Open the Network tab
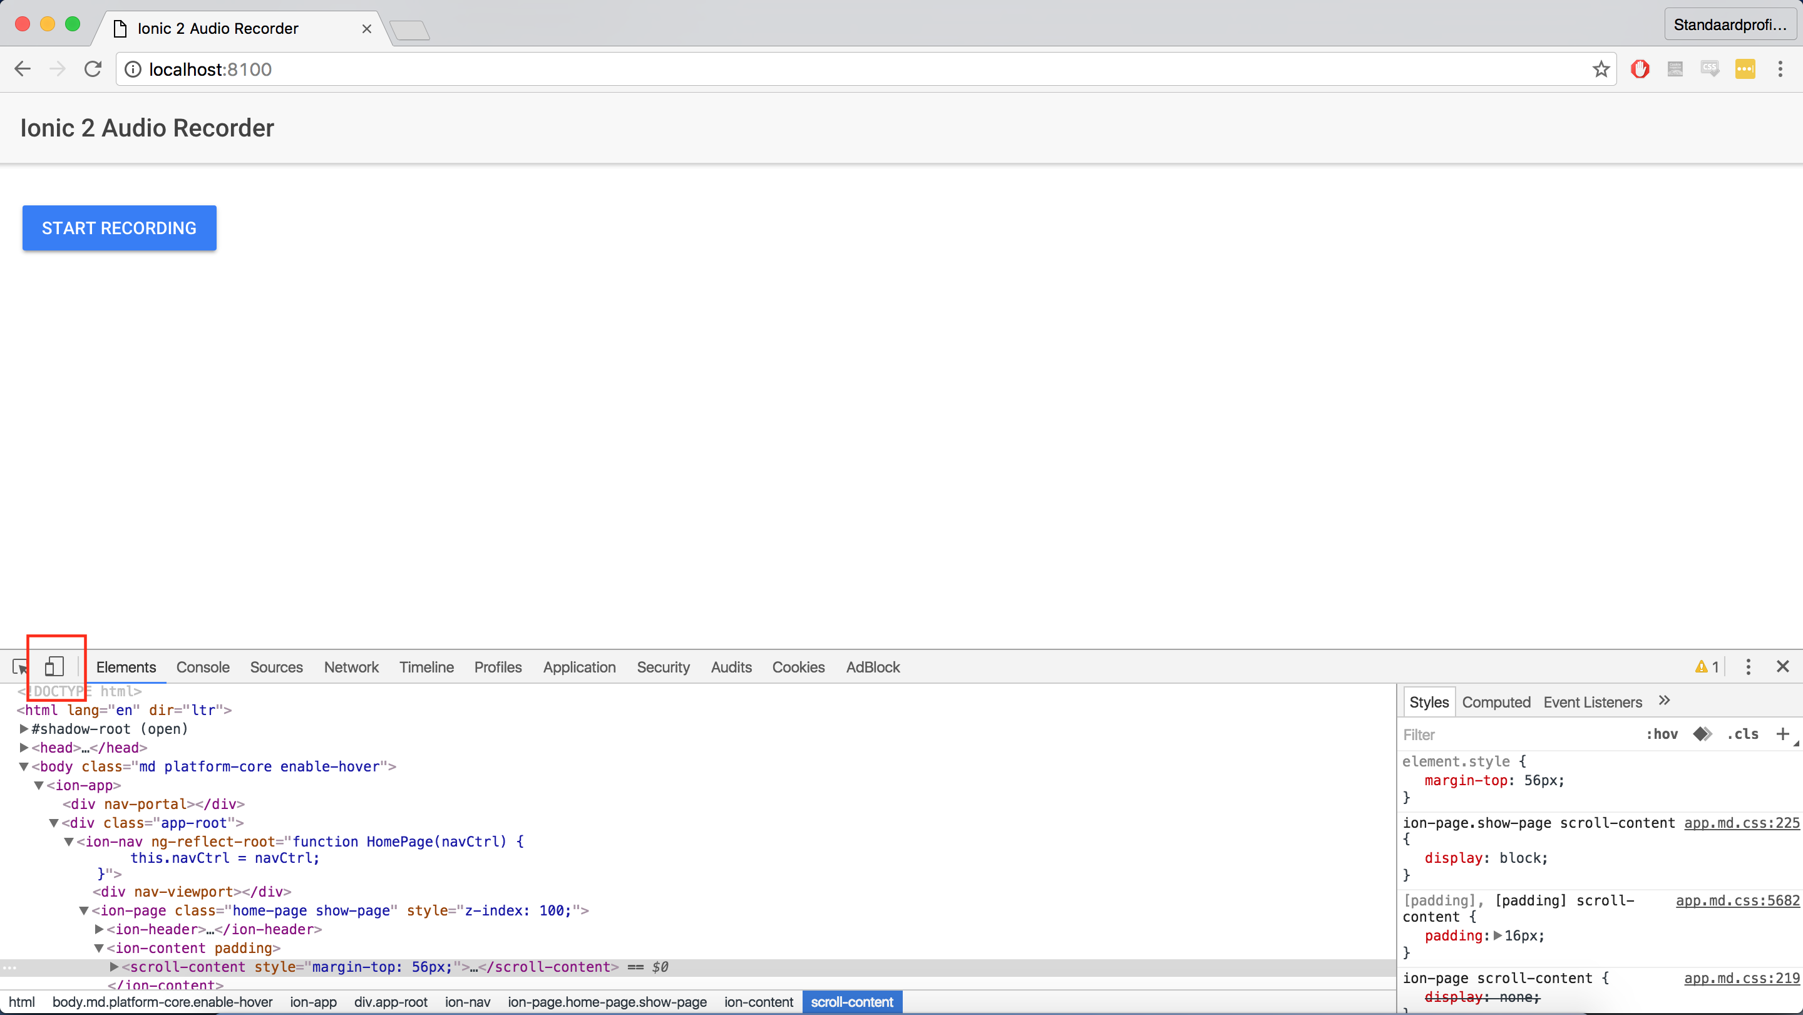The width and height of the screenshot is (1803, 1015). 351,667
